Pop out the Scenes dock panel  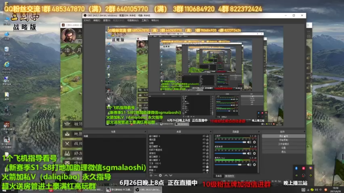[x=145, y=132]
